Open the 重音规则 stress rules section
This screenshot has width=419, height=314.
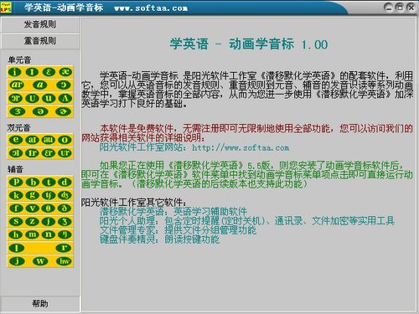coord(40,41)
